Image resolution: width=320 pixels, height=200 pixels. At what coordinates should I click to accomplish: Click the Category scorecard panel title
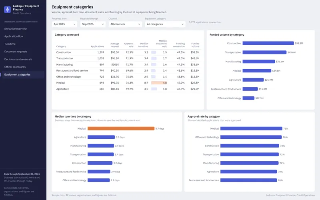tap(67, 35)
